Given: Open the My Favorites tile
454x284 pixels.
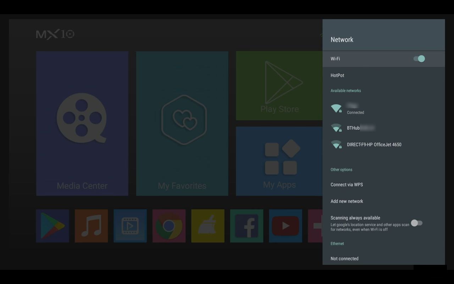Looking at the screenshot, I should (x=182, y=123).
